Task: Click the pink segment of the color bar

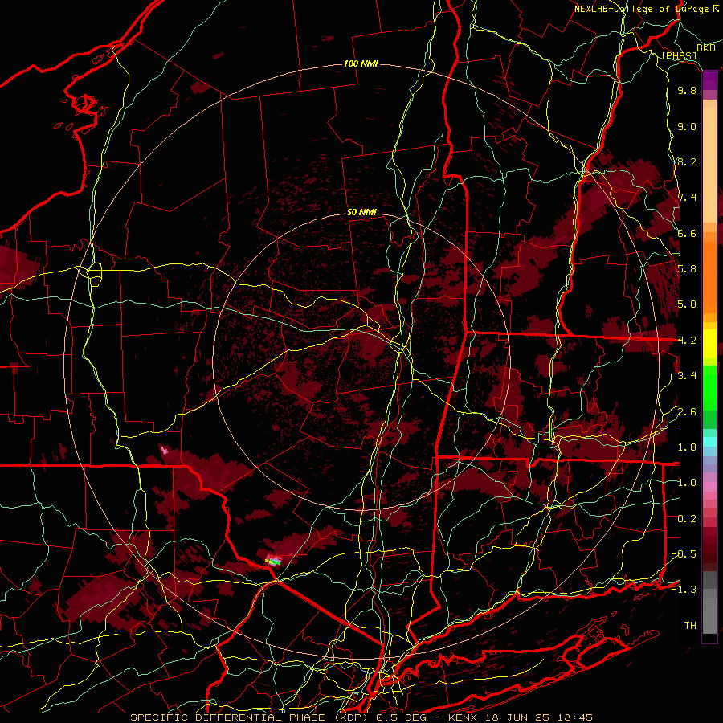Action: tap(709, 487)
